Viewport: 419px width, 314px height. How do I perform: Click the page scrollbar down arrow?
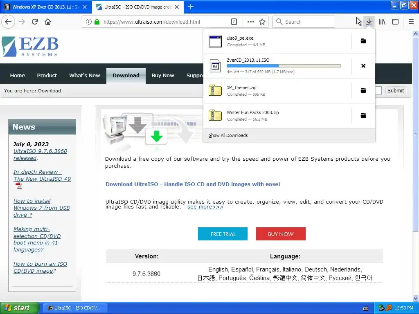415,298
